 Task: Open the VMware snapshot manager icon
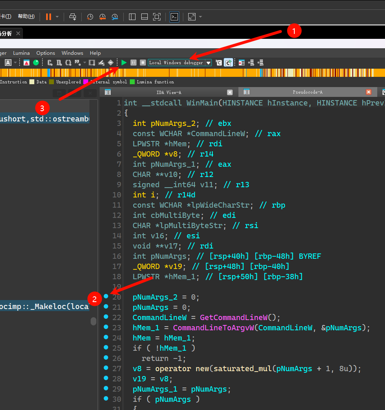[x=115, y=17]
